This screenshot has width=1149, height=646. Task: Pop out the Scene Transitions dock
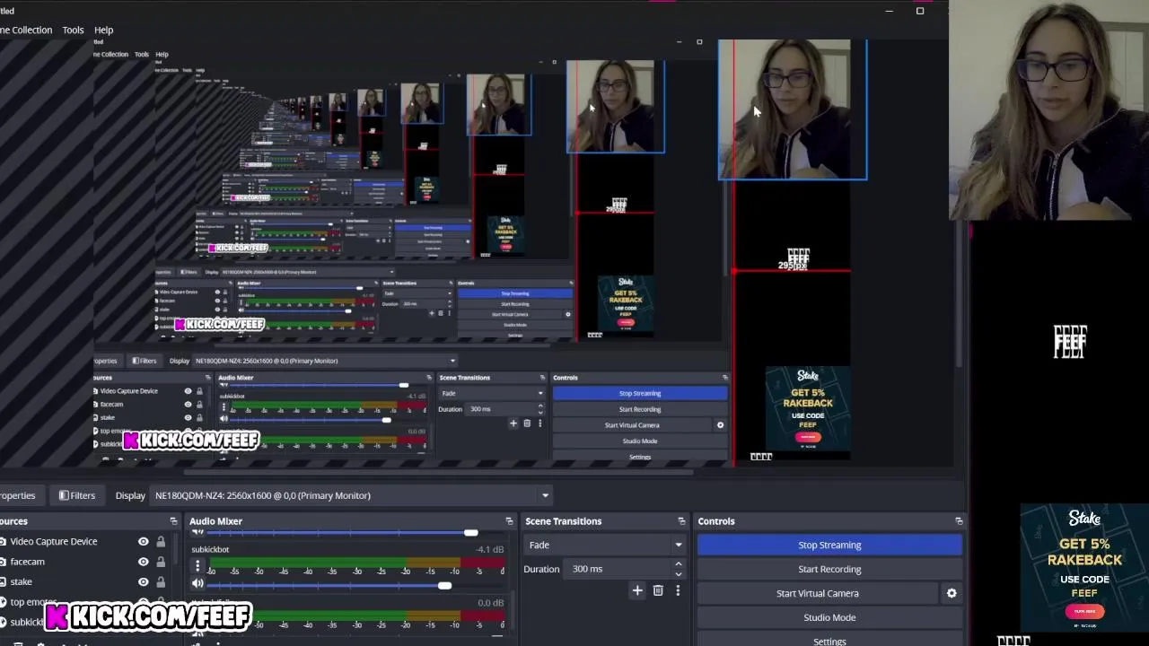coord(681,521)
